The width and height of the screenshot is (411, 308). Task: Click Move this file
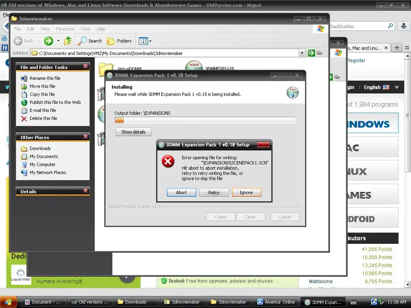42,86
